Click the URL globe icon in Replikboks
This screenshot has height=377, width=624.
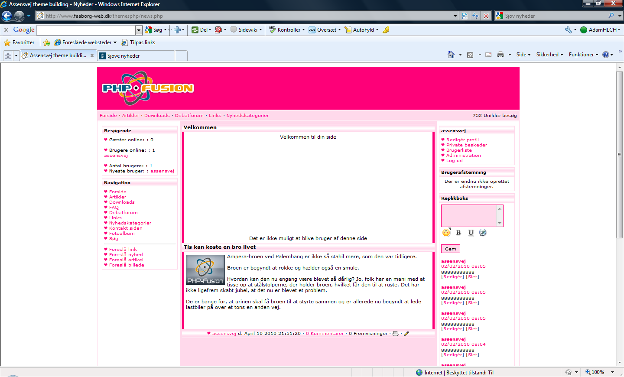[483, 233]
